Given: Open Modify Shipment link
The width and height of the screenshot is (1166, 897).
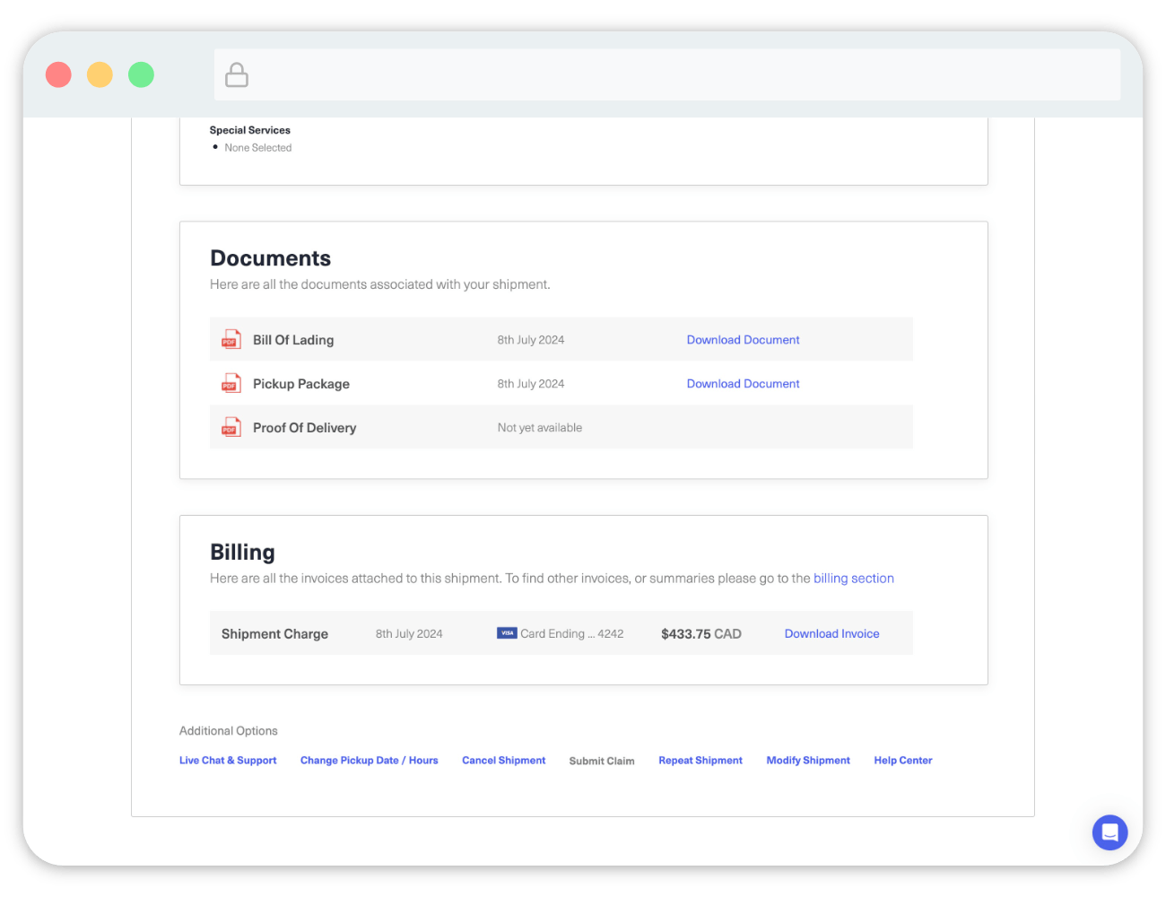Looking at the screenshot, I should pos(807,761).
